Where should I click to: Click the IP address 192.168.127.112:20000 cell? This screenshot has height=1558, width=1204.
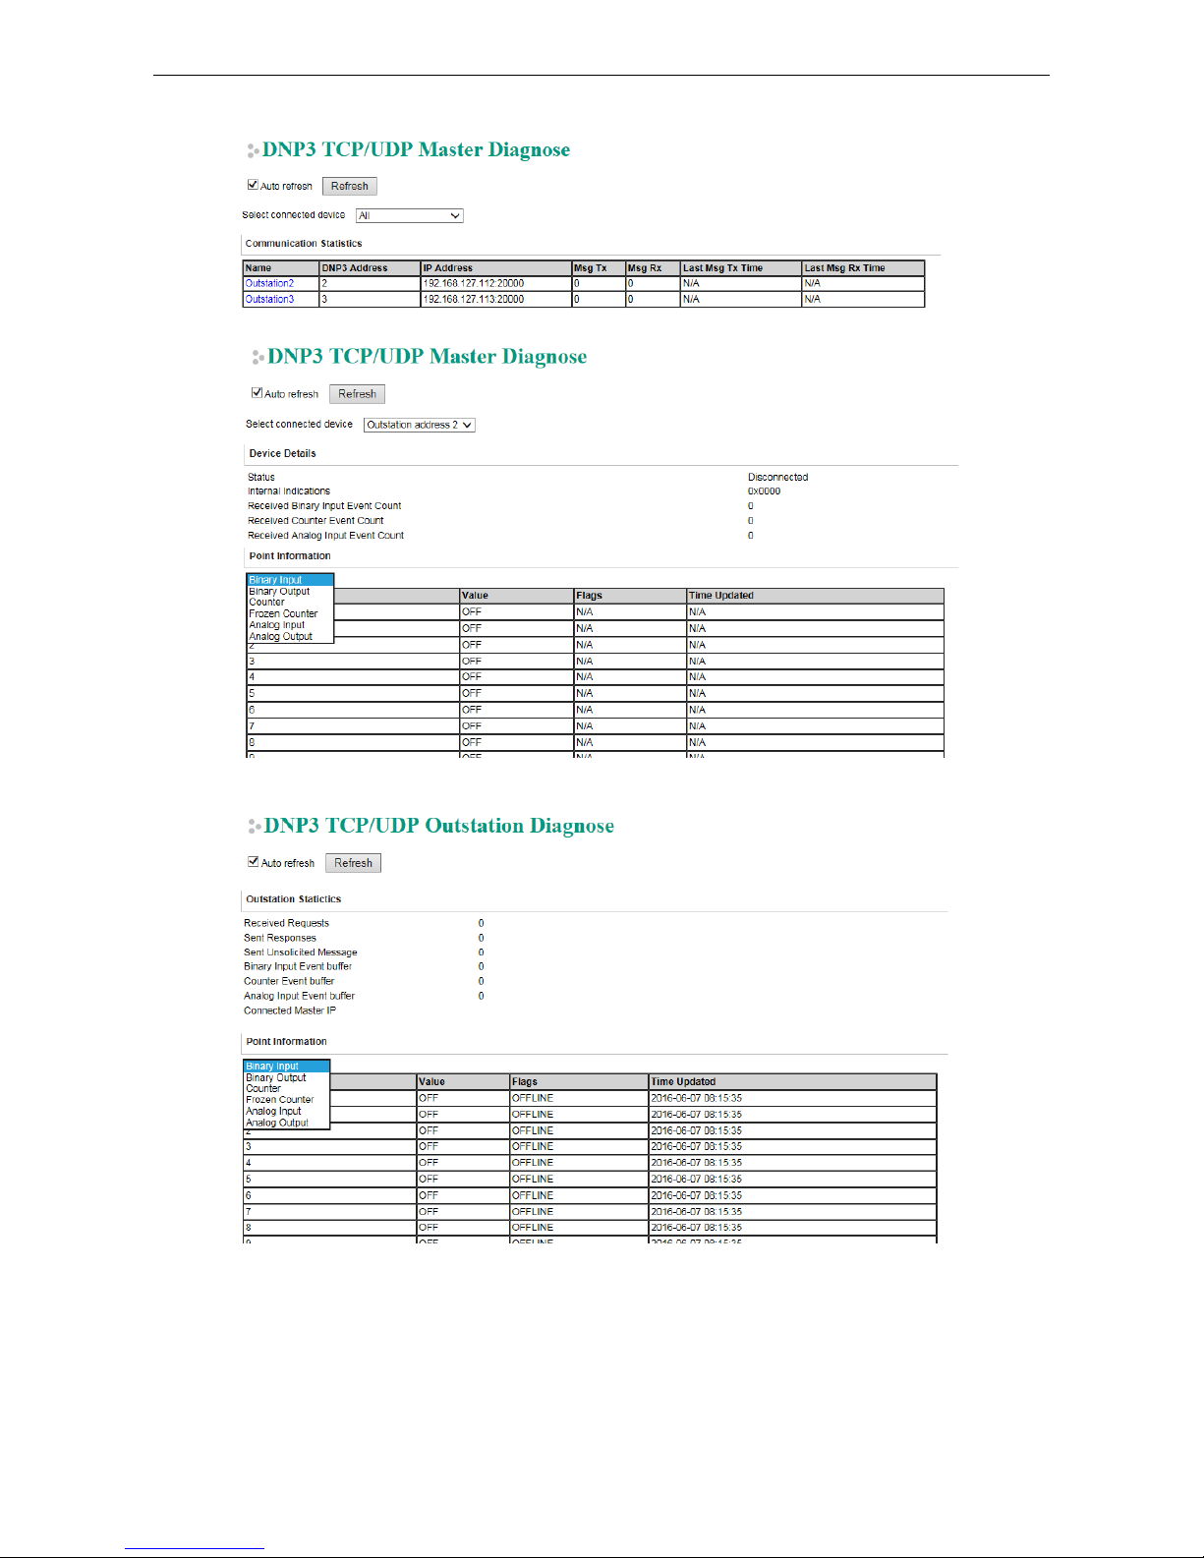496,283
